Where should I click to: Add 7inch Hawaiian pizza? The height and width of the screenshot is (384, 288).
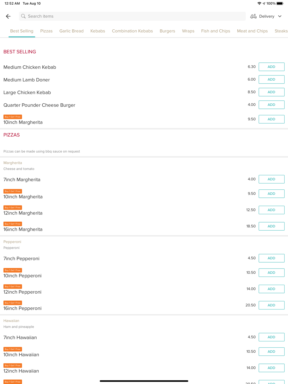pos(271,337)
